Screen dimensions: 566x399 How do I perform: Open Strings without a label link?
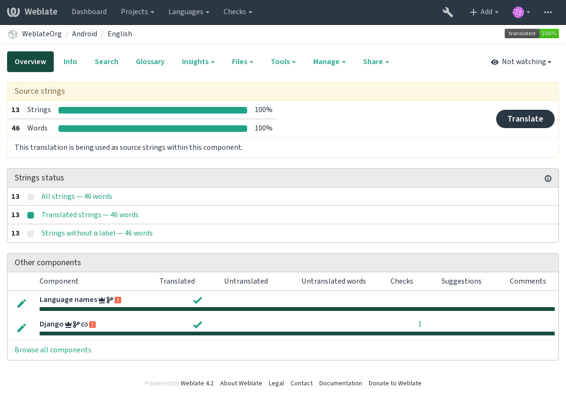[x=97, y=233]
